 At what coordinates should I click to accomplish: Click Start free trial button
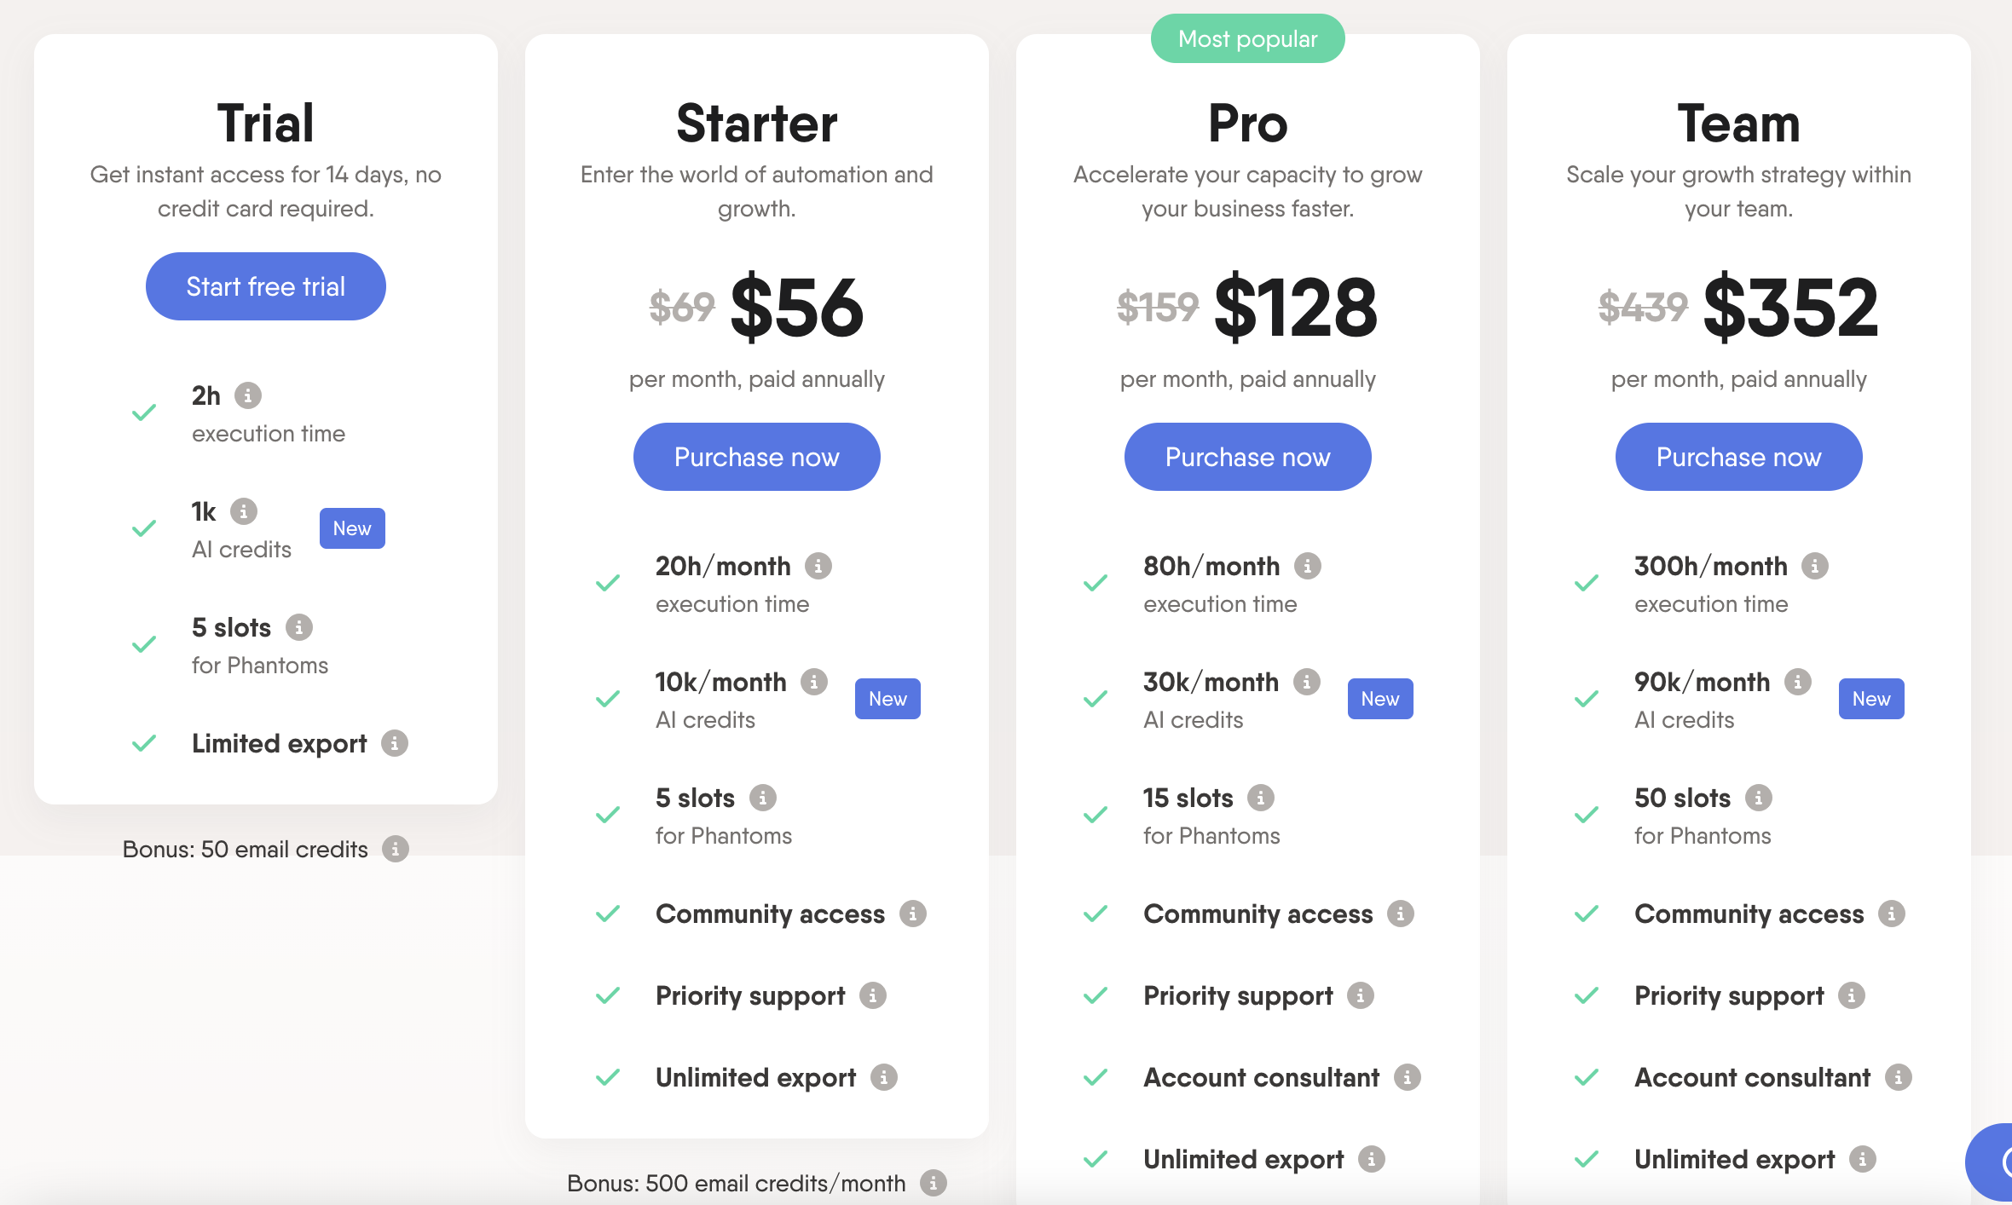click(x=264, y=284)
